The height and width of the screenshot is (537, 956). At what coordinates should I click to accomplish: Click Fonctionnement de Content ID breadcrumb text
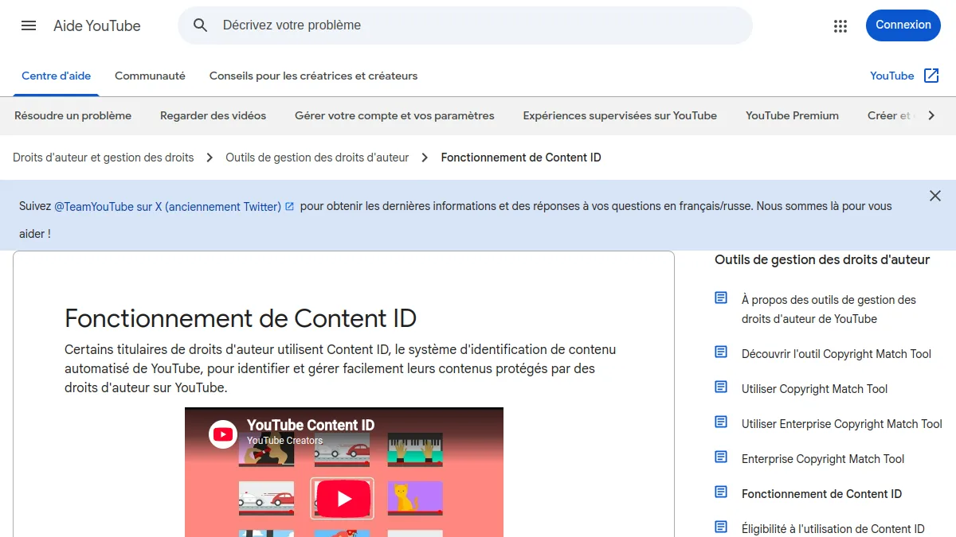[x=521, y=158]
